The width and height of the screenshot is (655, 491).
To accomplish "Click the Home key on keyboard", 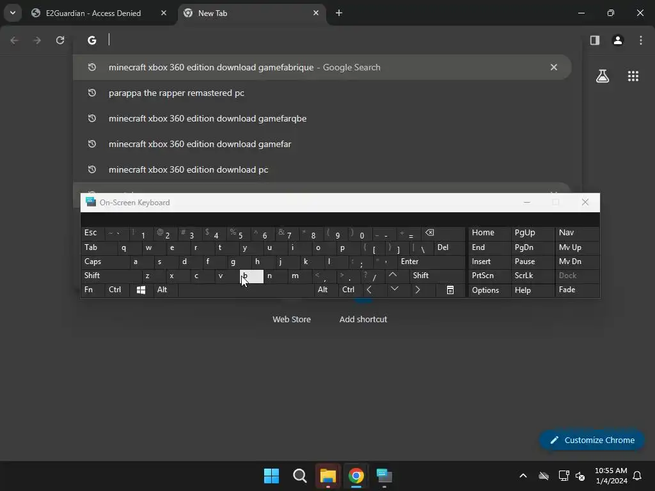I will point(489,233).
